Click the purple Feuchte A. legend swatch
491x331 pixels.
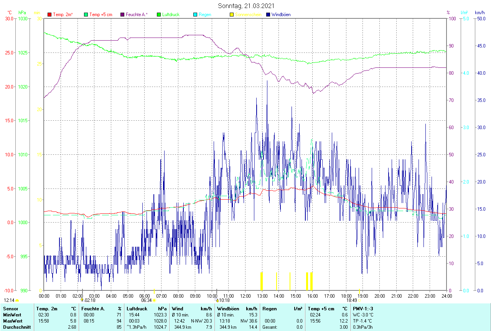(122, 15)
